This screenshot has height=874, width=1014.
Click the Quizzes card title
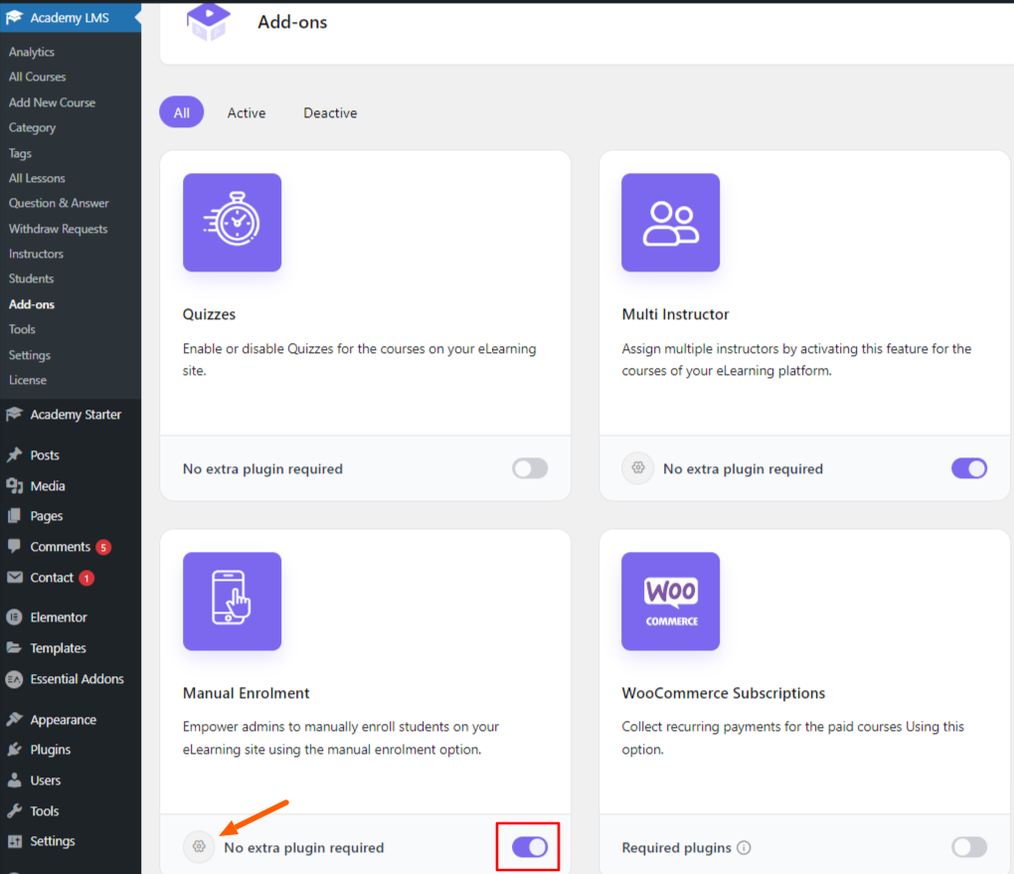pos(209,314)
